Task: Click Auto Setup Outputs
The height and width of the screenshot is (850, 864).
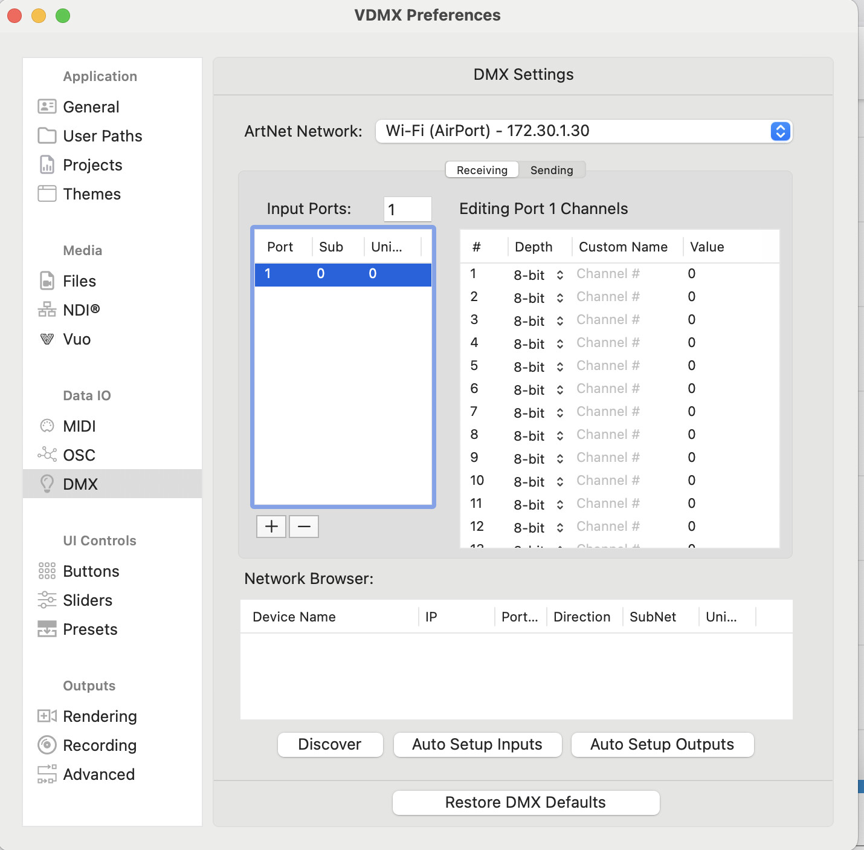Action: click(662, 744)
